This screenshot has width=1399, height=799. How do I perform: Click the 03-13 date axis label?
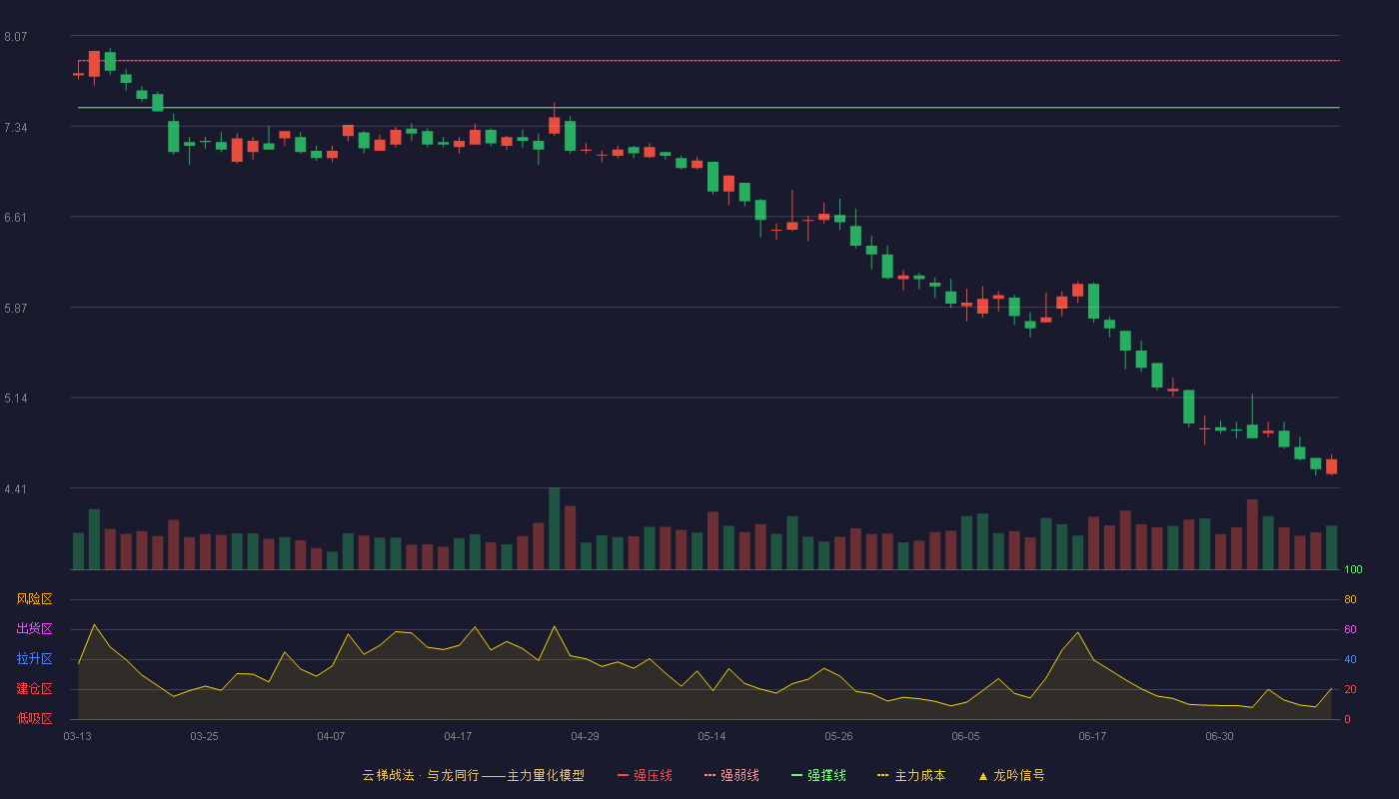77,736
